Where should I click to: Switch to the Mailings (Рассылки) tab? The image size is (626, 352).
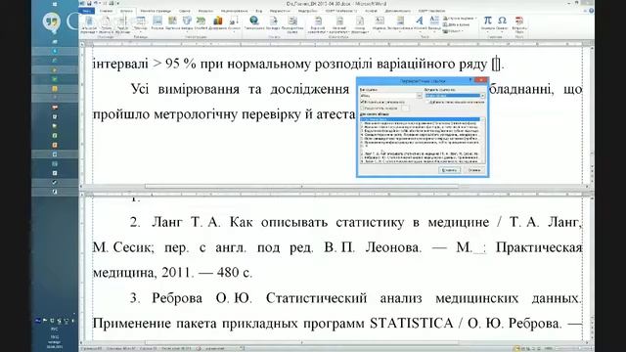(x=205, y=11)
